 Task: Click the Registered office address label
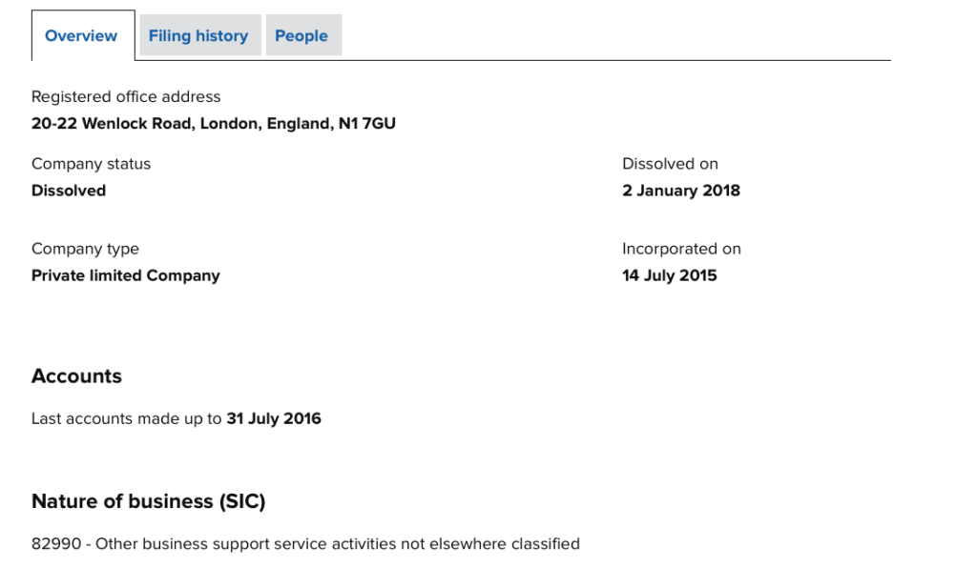pyautogui.click(x=126, y=97)
